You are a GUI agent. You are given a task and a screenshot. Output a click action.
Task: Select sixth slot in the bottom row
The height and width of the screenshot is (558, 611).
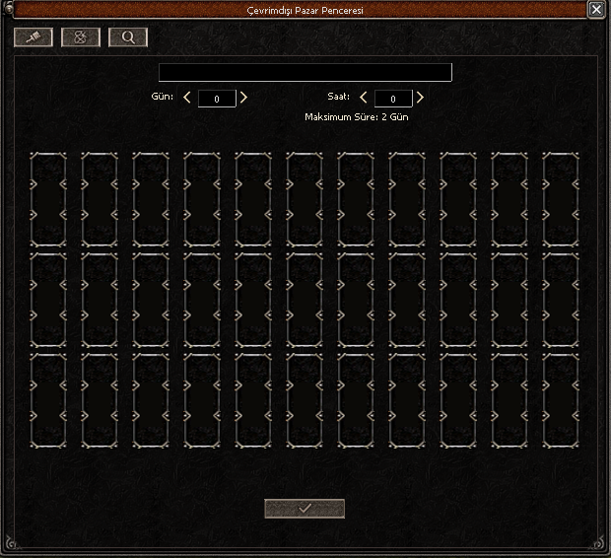pos(305,400)
